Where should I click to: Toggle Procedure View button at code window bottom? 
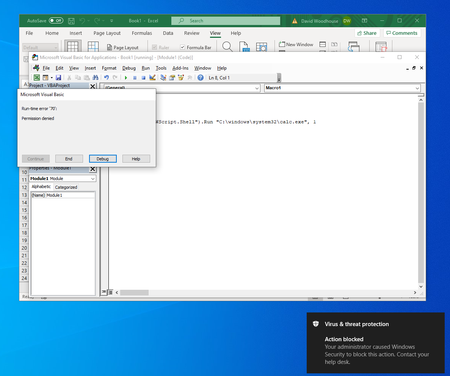click(104, 292)
